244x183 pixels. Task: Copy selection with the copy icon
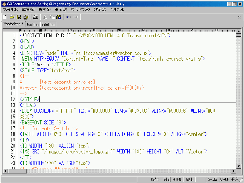click(52, 17)
